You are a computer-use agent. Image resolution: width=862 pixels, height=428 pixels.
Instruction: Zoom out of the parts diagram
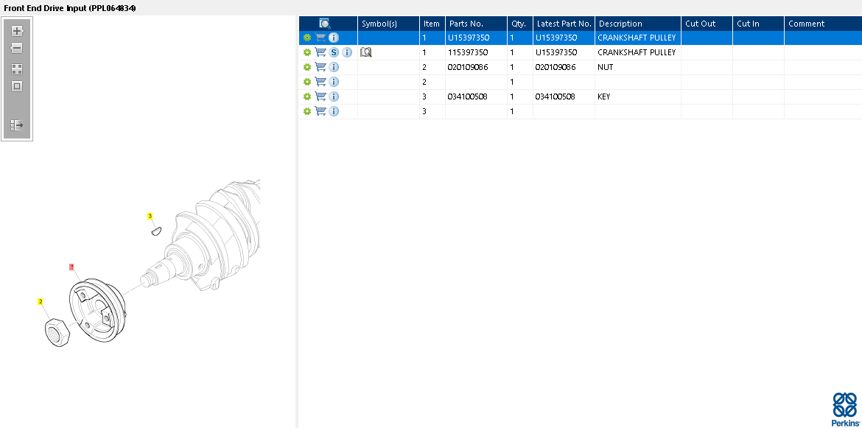[x=17, y=49]
